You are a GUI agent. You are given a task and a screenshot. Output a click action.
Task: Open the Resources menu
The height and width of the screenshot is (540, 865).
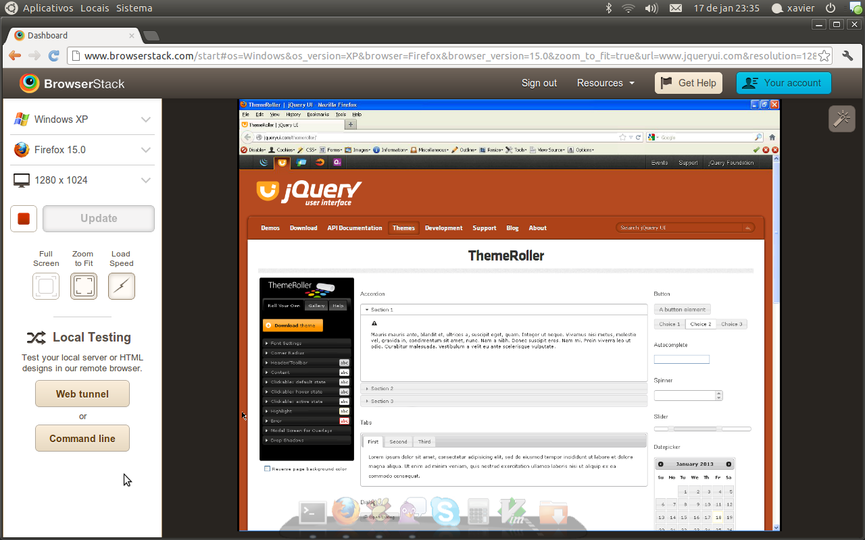605,83
